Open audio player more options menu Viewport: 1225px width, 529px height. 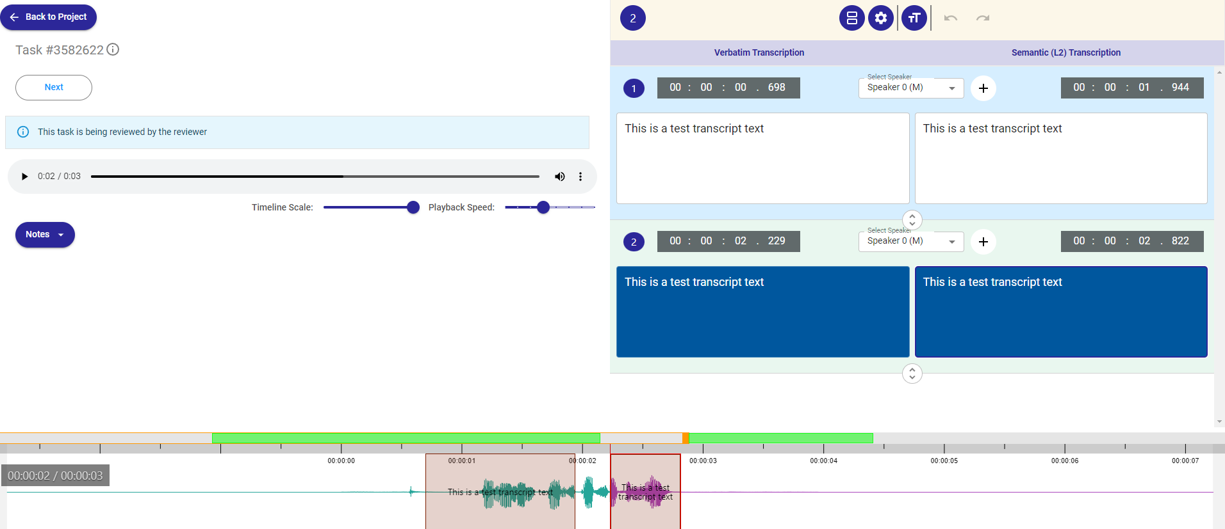[x=580, y=177]
